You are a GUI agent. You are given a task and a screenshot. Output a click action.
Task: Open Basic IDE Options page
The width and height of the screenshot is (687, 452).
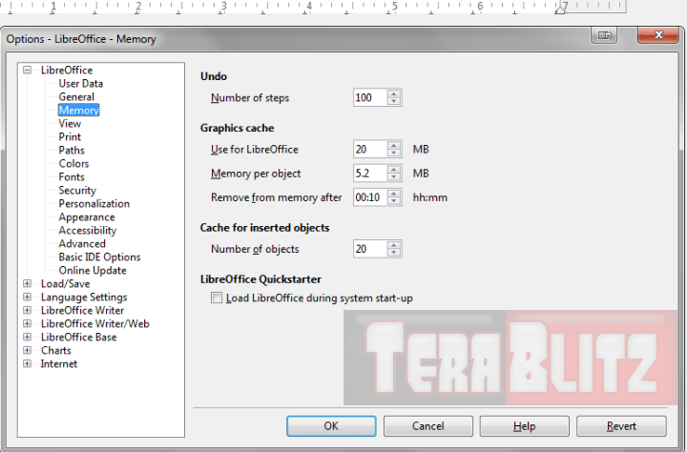click(99, 257)
